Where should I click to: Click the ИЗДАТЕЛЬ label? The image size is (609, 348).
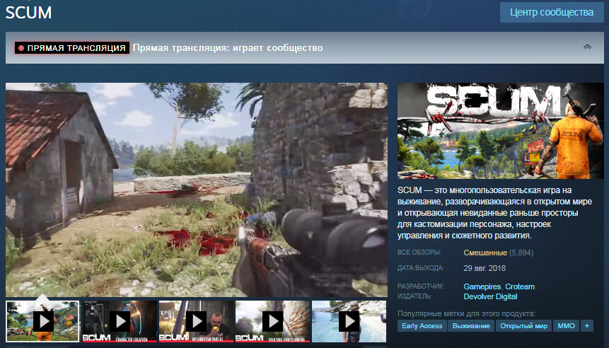pos(414,296)
